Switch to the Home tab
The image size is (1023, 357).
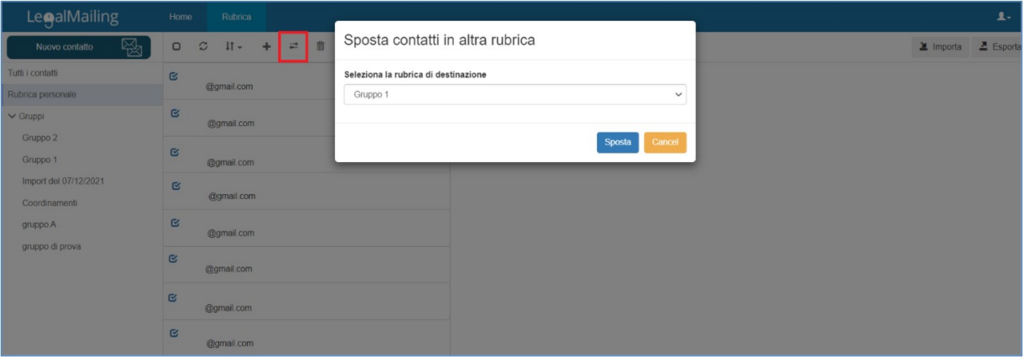click(x=181, y=17)
